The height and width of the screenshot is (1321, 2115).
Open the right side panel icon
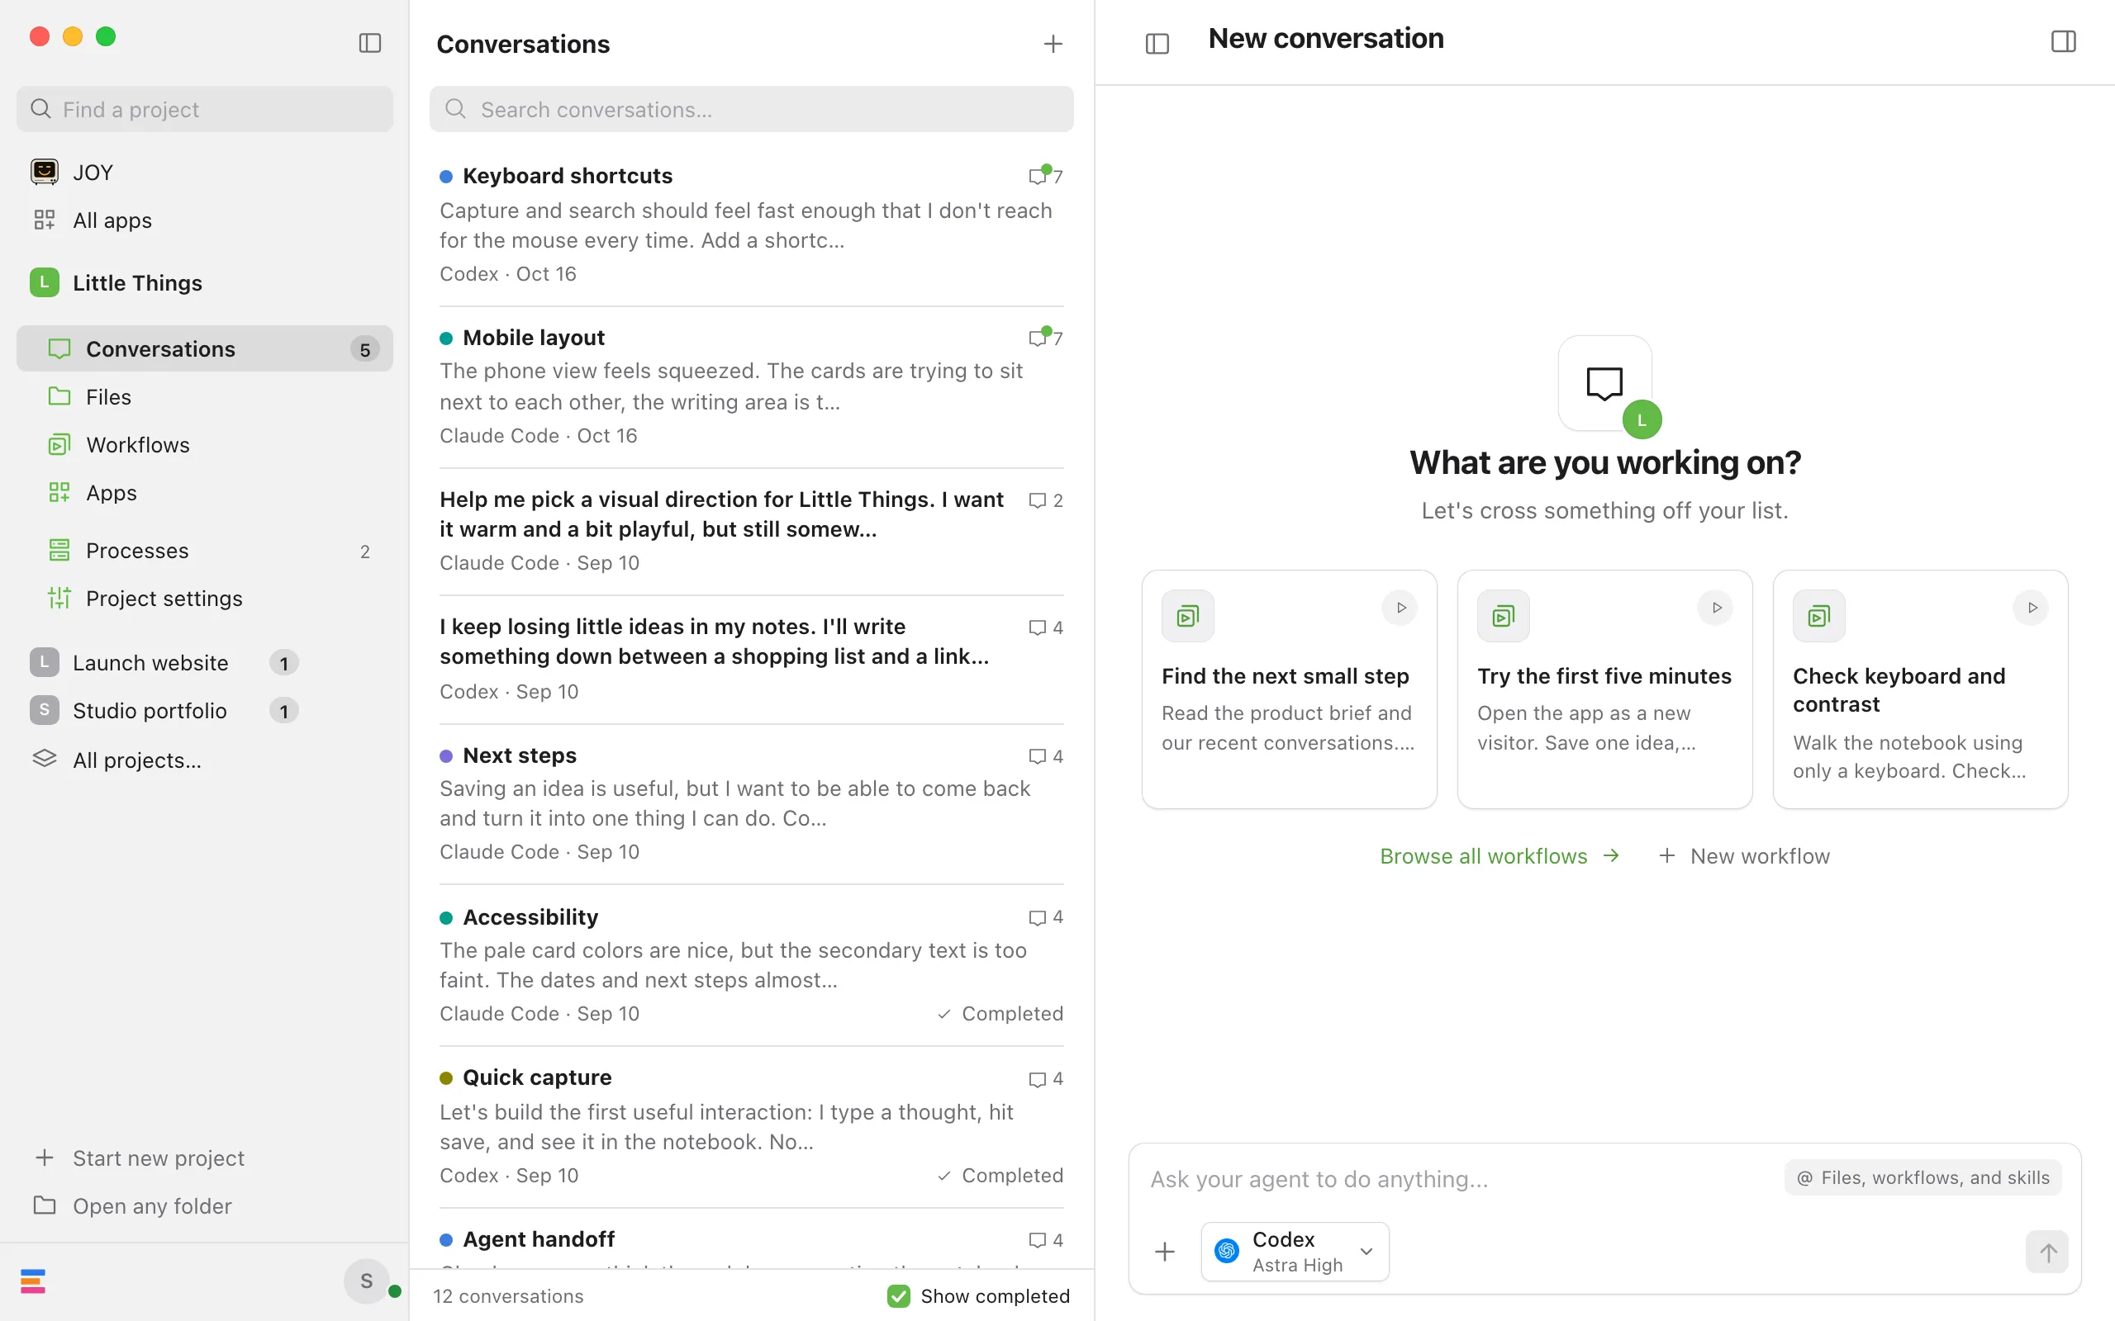(x=2064, y=41)
